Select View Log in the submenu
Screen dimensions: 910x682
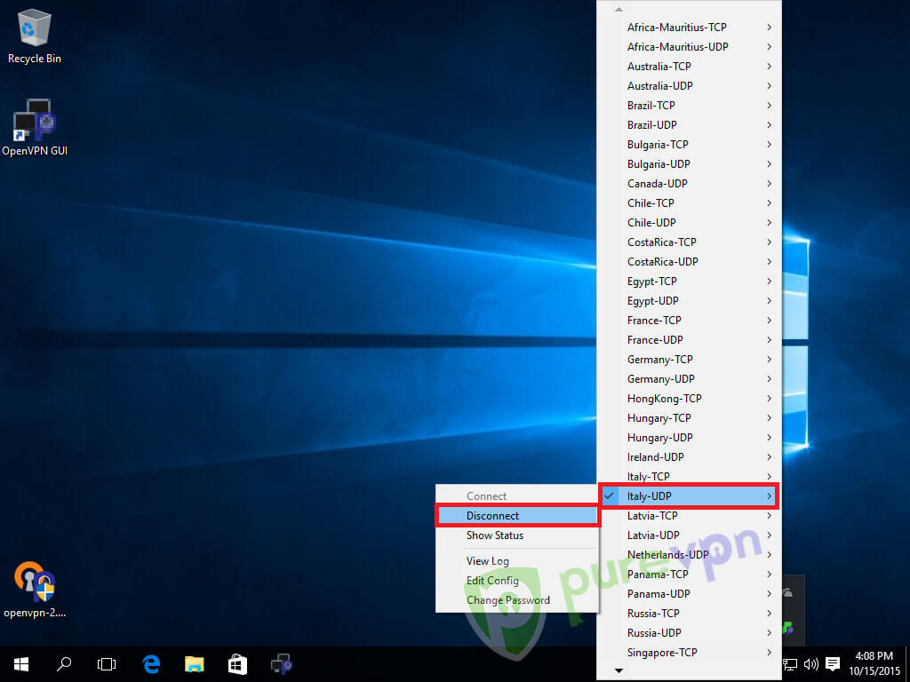[x=517, y=561]
